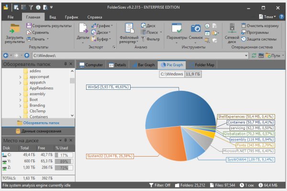
Task: Expand the appcompat folder node
Action: pos(20,77)
